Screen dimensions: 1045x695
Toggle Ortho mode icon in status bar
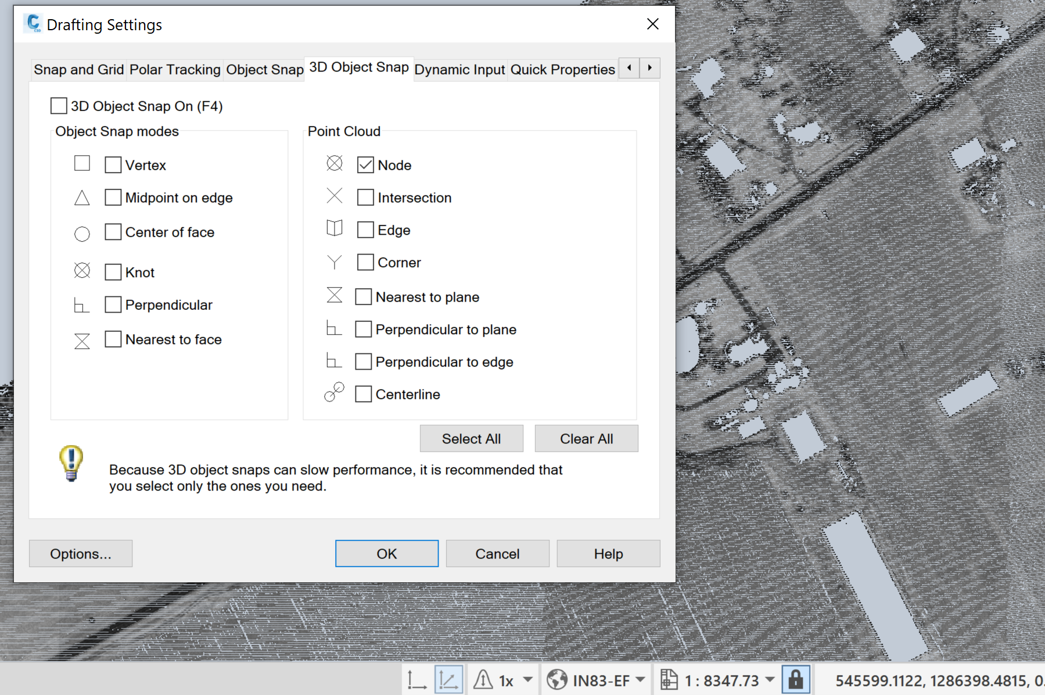(x=417, y=679)
